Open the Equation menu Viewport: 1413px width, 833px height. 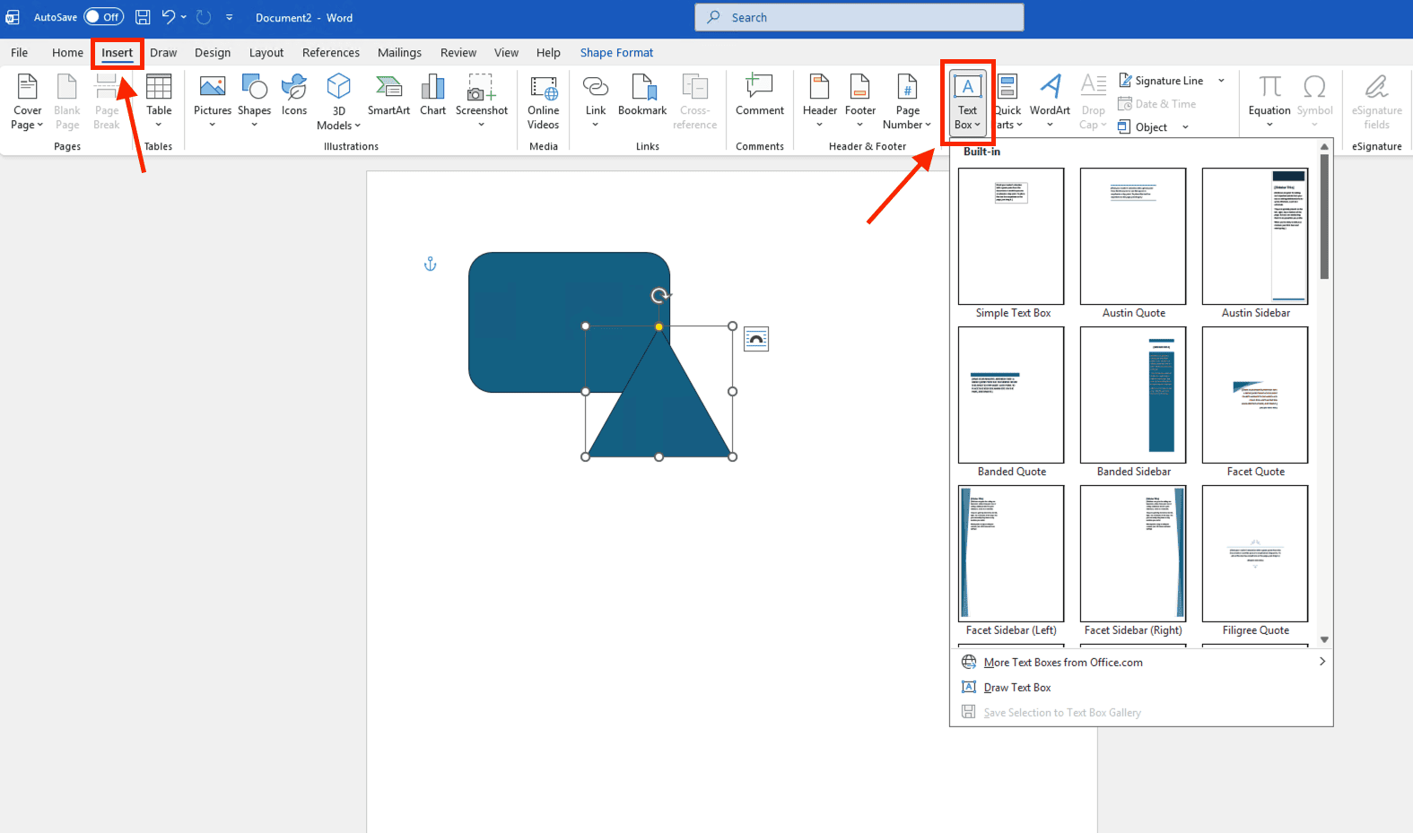pyautogui.click(x=1269, y=102)
